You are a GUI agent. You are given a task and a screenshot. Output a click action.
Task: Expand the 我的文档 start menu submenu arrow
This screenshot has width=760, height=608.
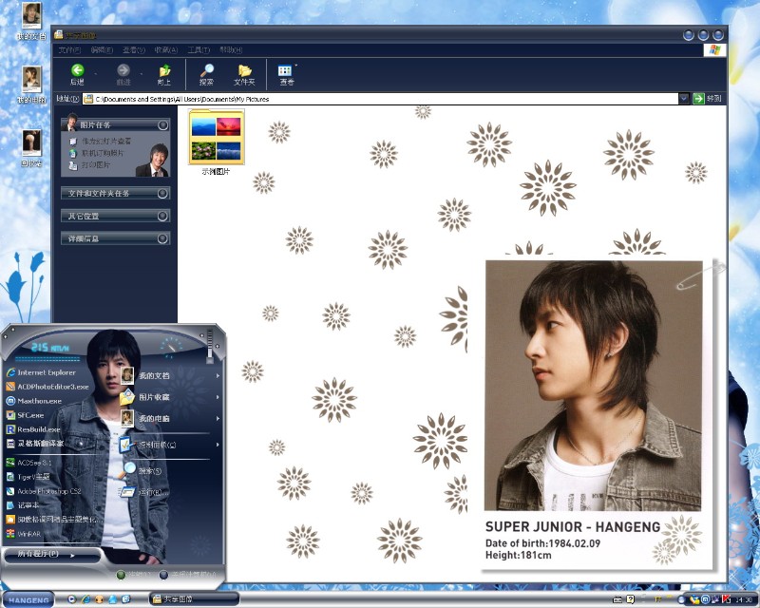click(218, 376)
